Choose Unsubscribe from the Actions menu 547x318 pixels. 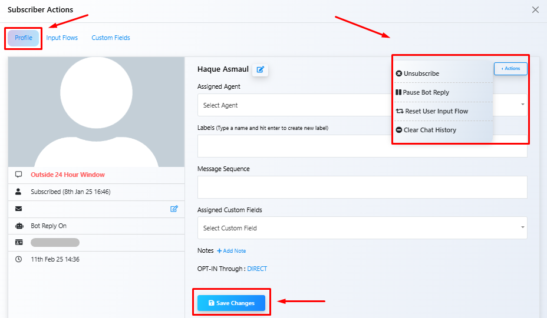tap(421, 74)
